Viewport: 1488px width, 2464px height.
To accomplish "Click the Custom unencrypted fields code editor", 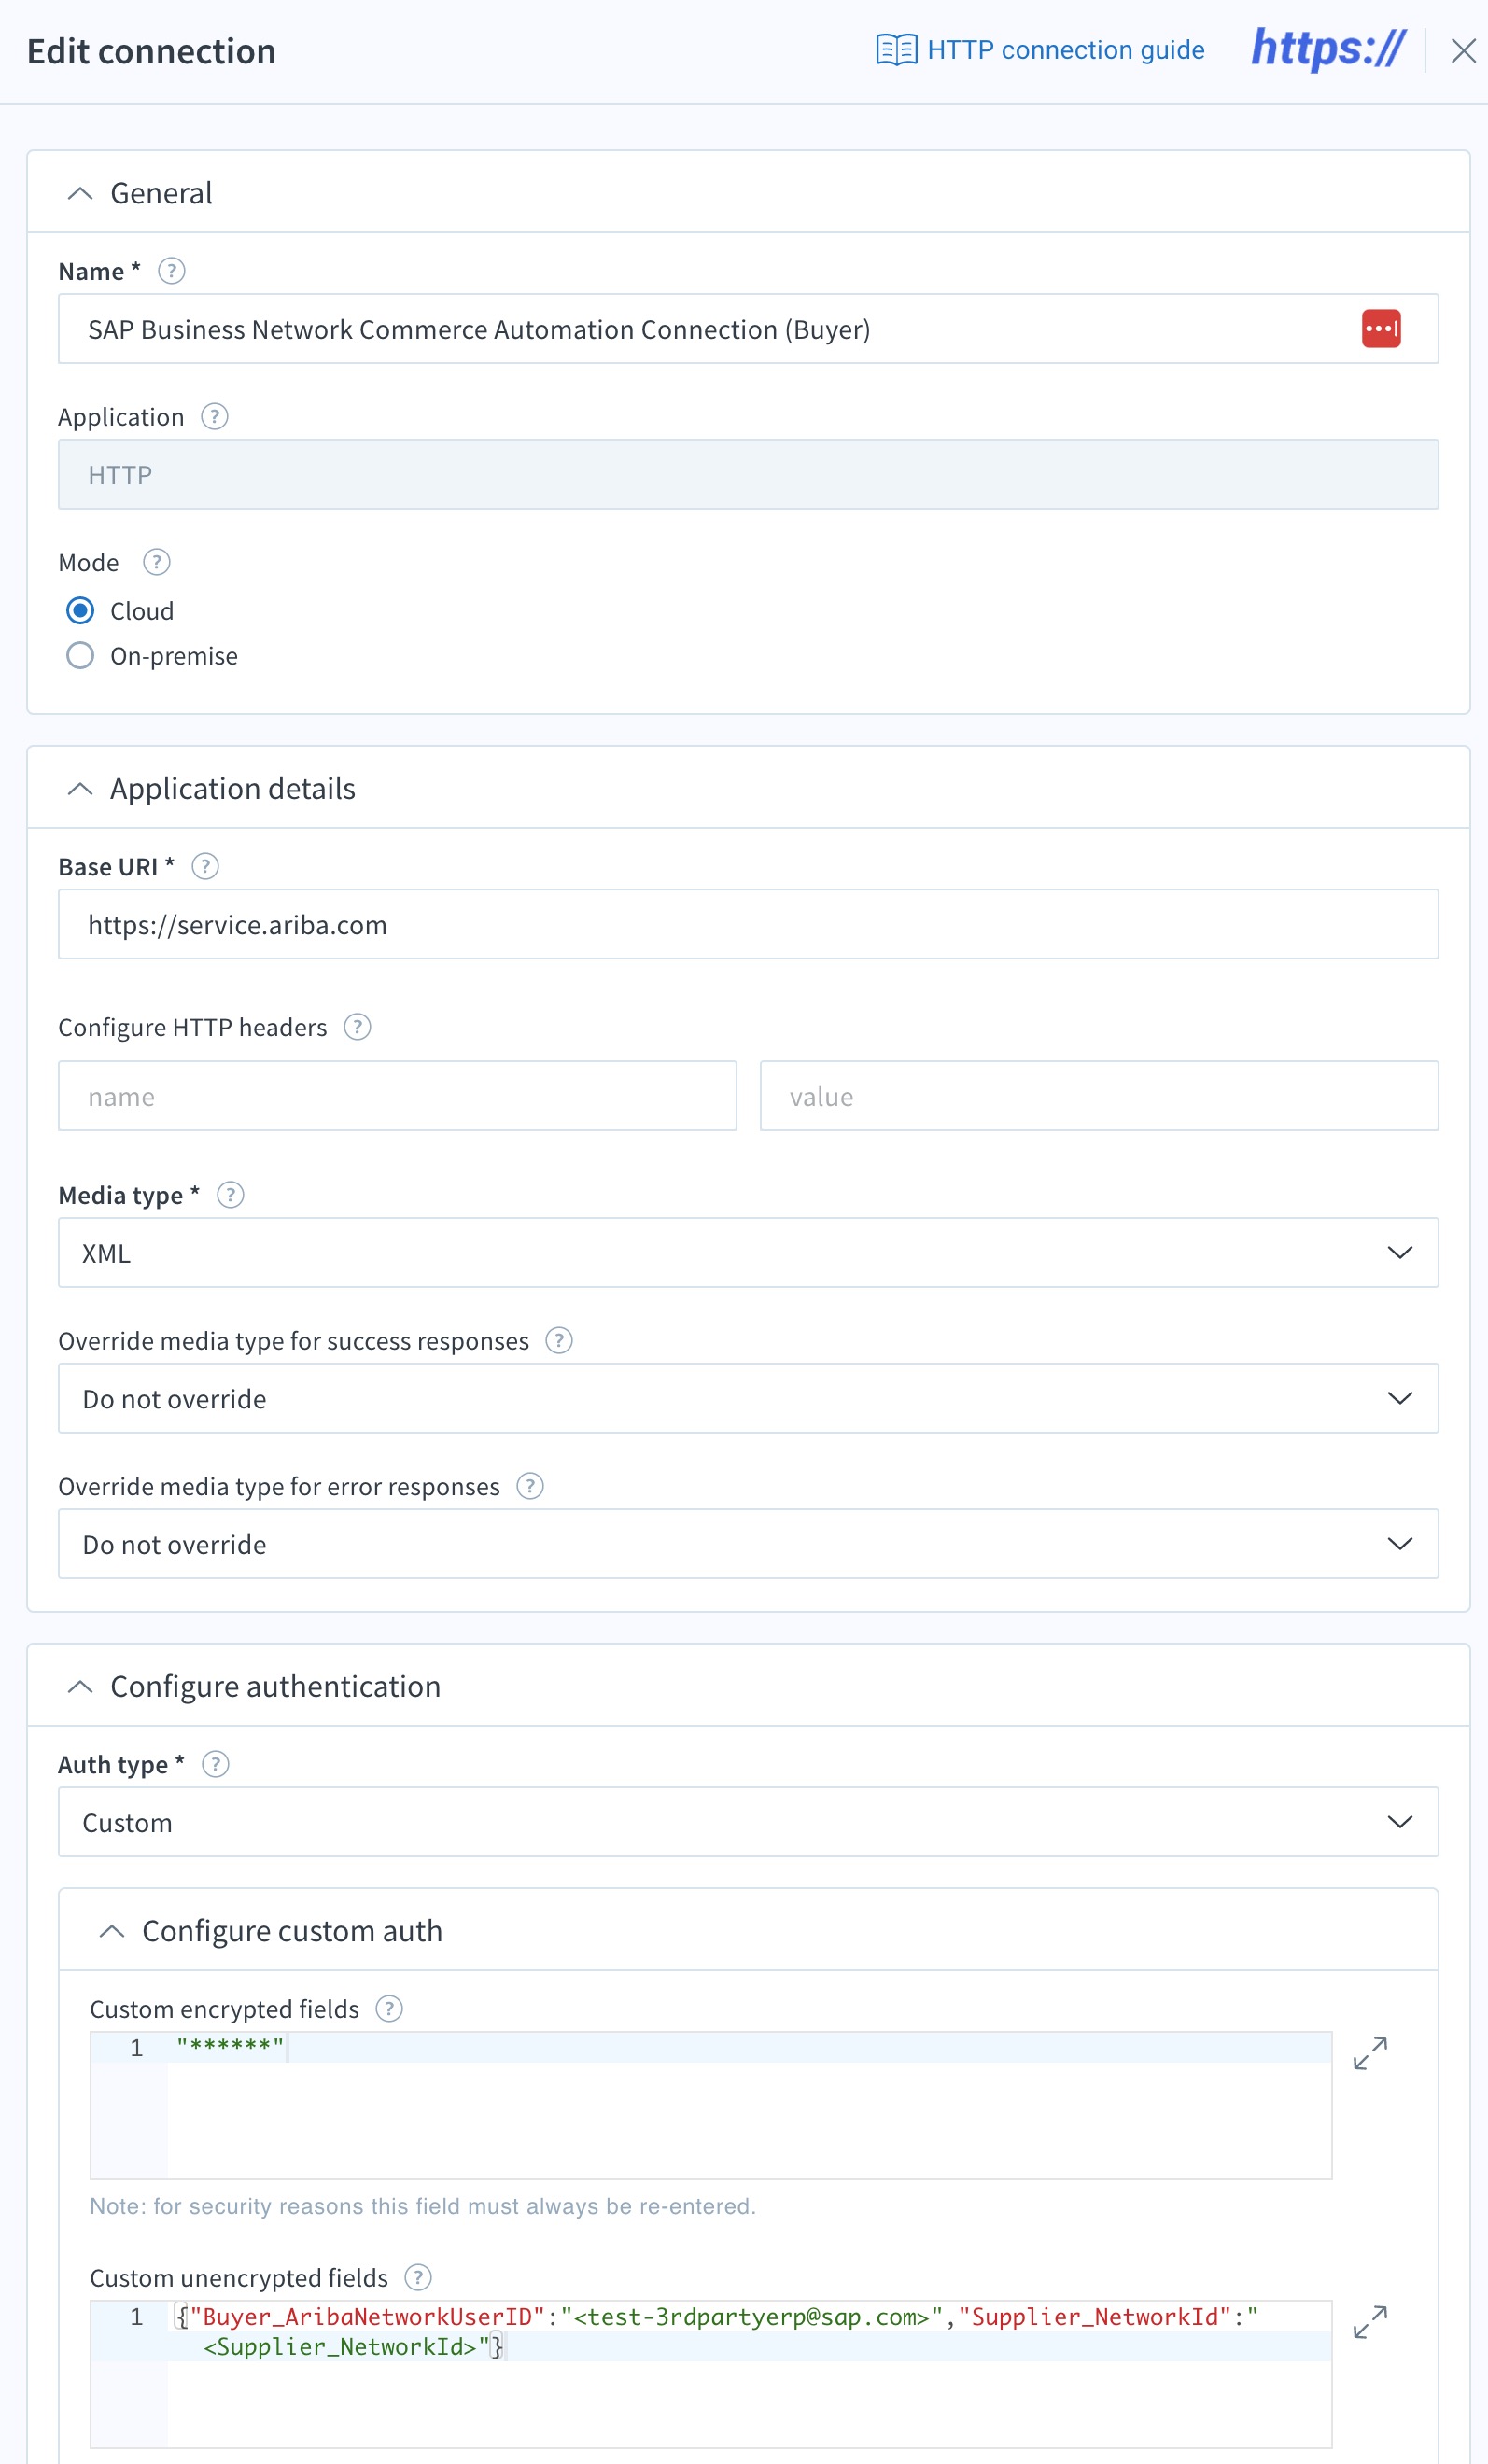I will pos(711,2375).
